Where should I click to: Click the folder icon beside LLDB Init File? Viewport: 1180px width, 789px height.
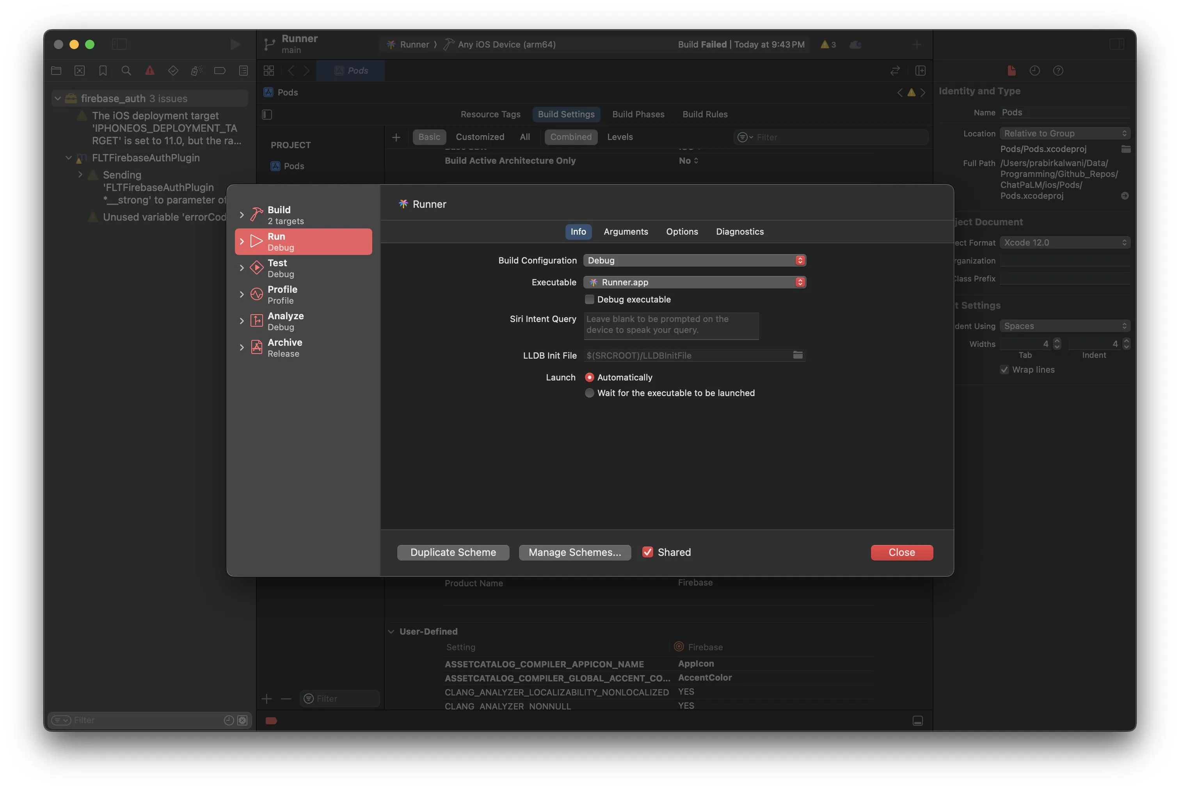[798, 355]
